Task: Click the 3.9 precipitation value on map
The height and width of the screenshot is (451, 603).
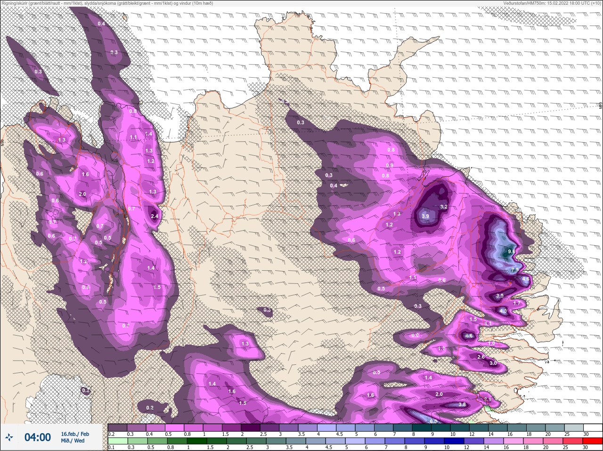Action: point(425,216)
